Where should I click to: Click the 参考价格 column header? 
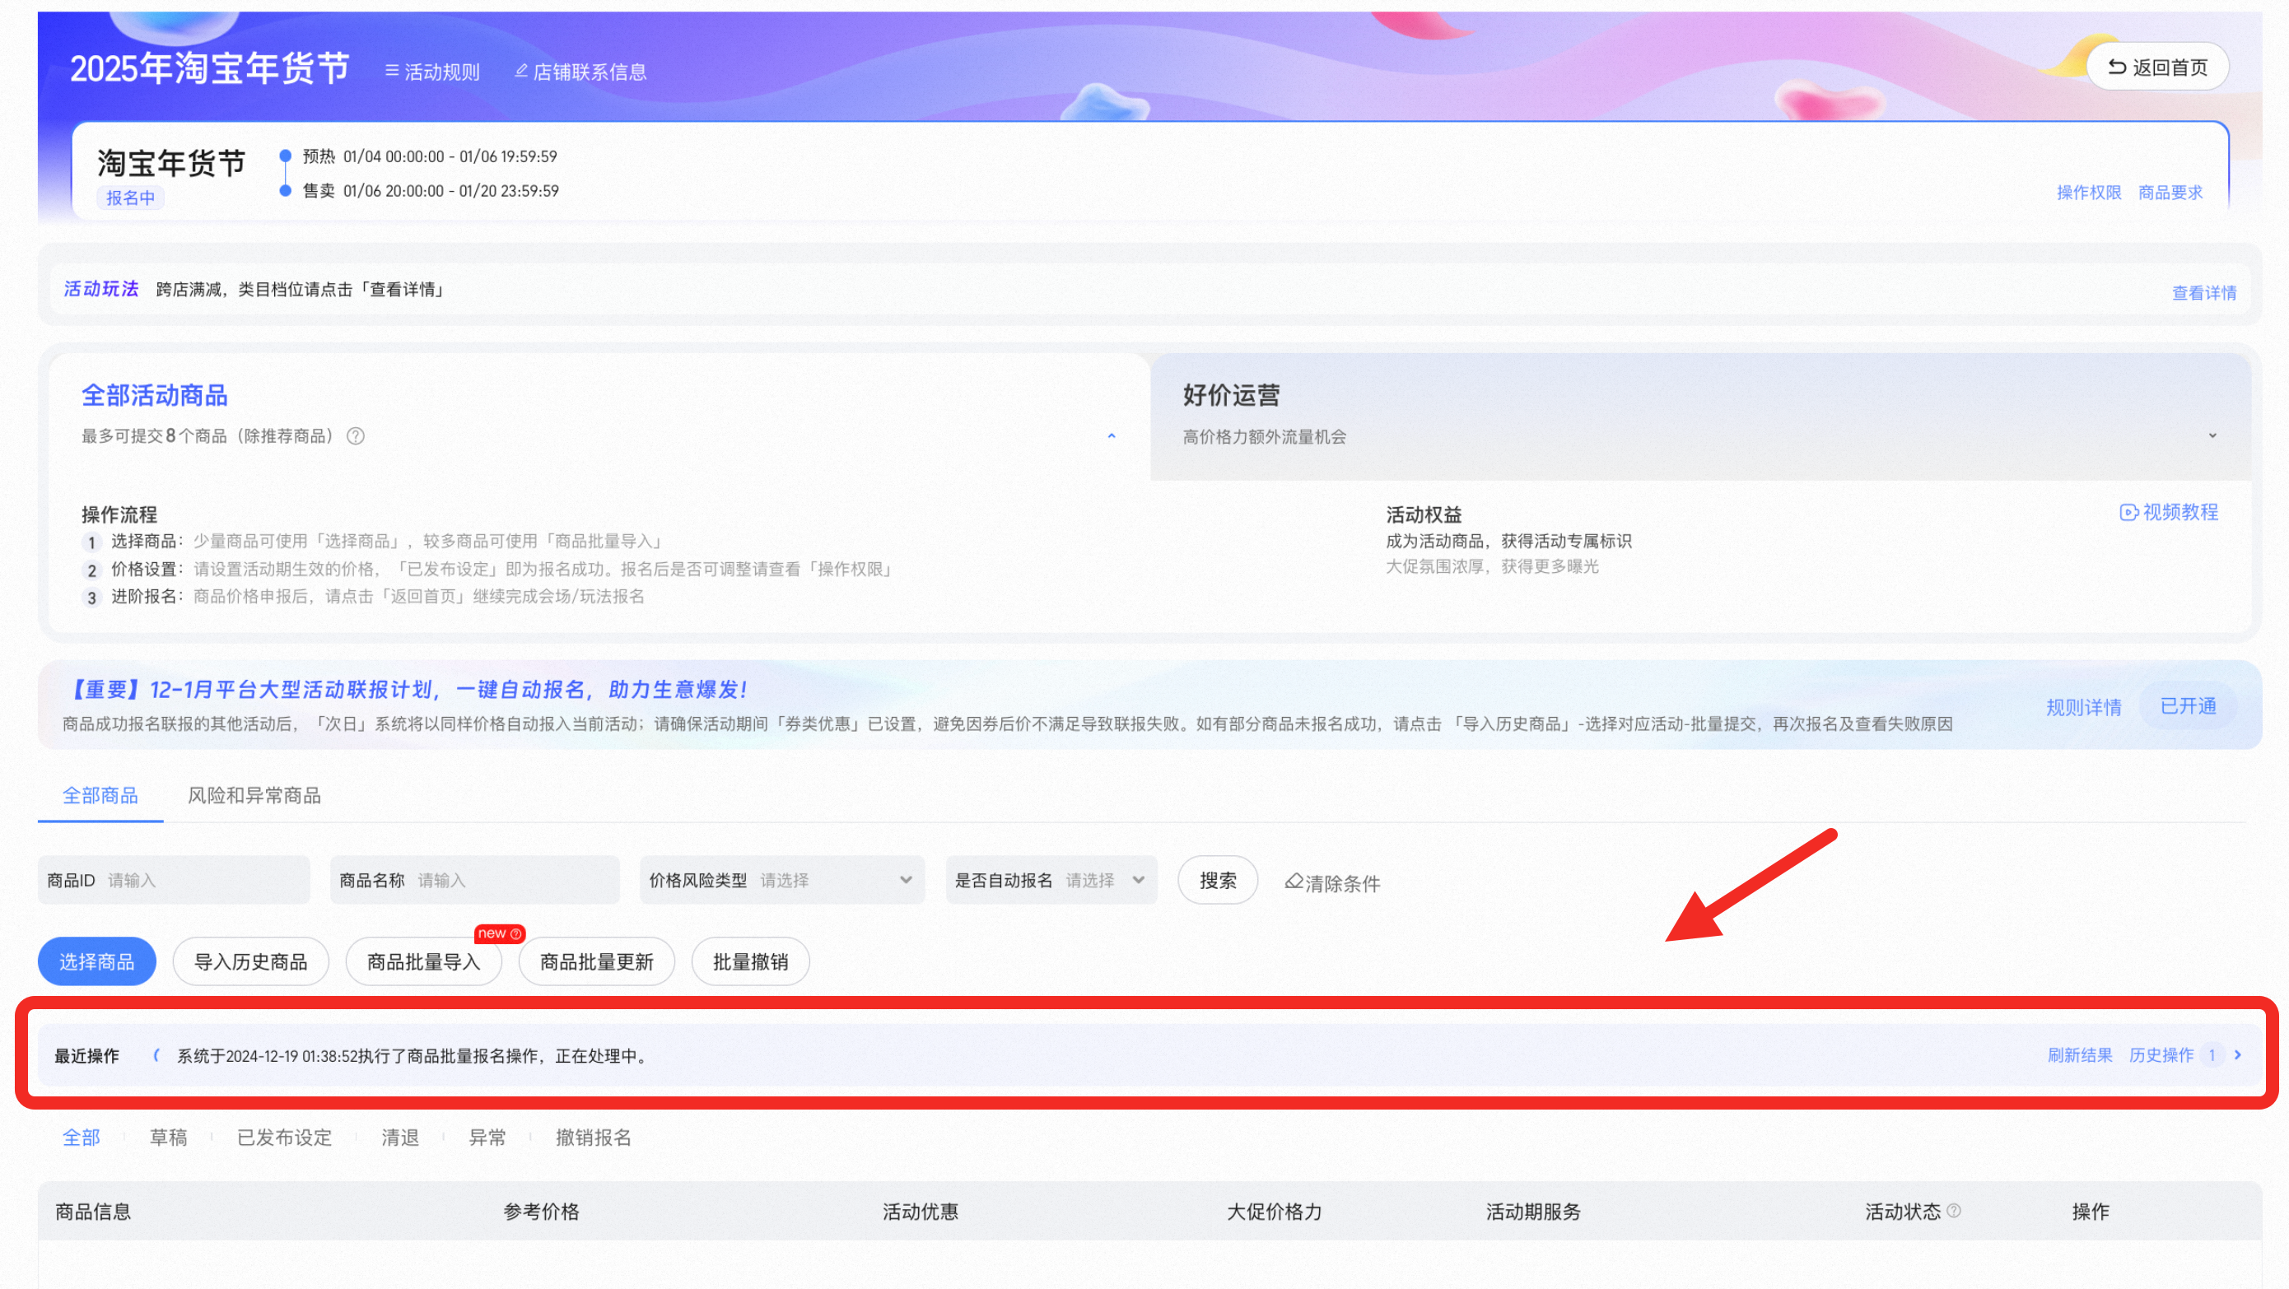tap(541, 1212)
